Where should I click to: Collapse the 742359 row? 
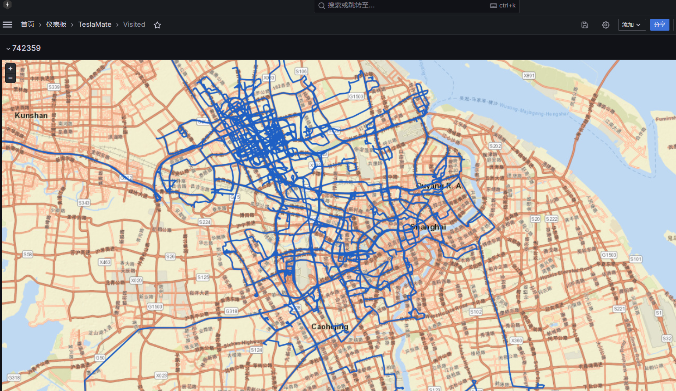tap(8, 49)
